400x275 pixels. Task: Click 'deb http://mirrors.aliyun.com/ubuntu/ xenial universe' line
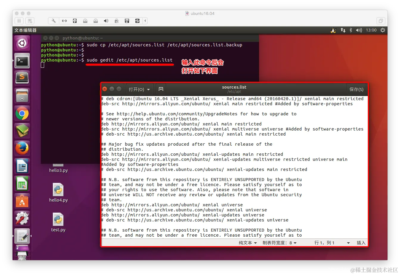[x=172, y=205]
